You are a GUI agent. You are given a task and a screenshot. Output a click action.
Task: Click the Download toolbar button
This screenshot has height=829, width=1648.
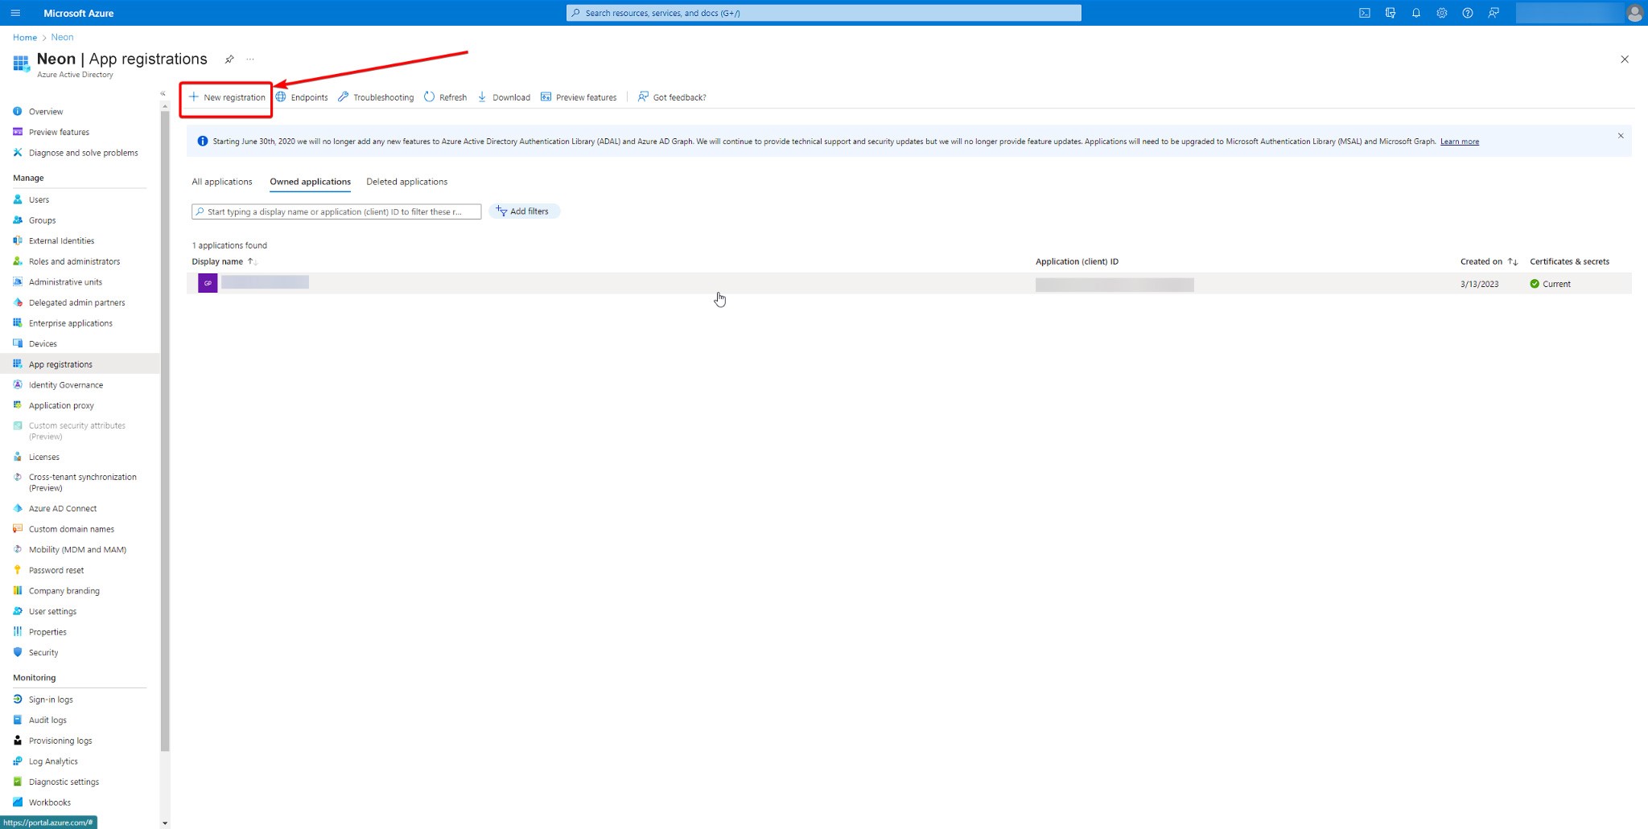click(504, 97)
